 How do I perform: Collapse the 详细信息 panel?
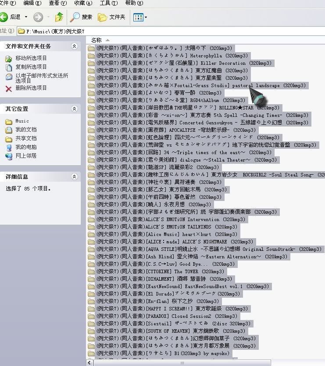tap(74, 177)
